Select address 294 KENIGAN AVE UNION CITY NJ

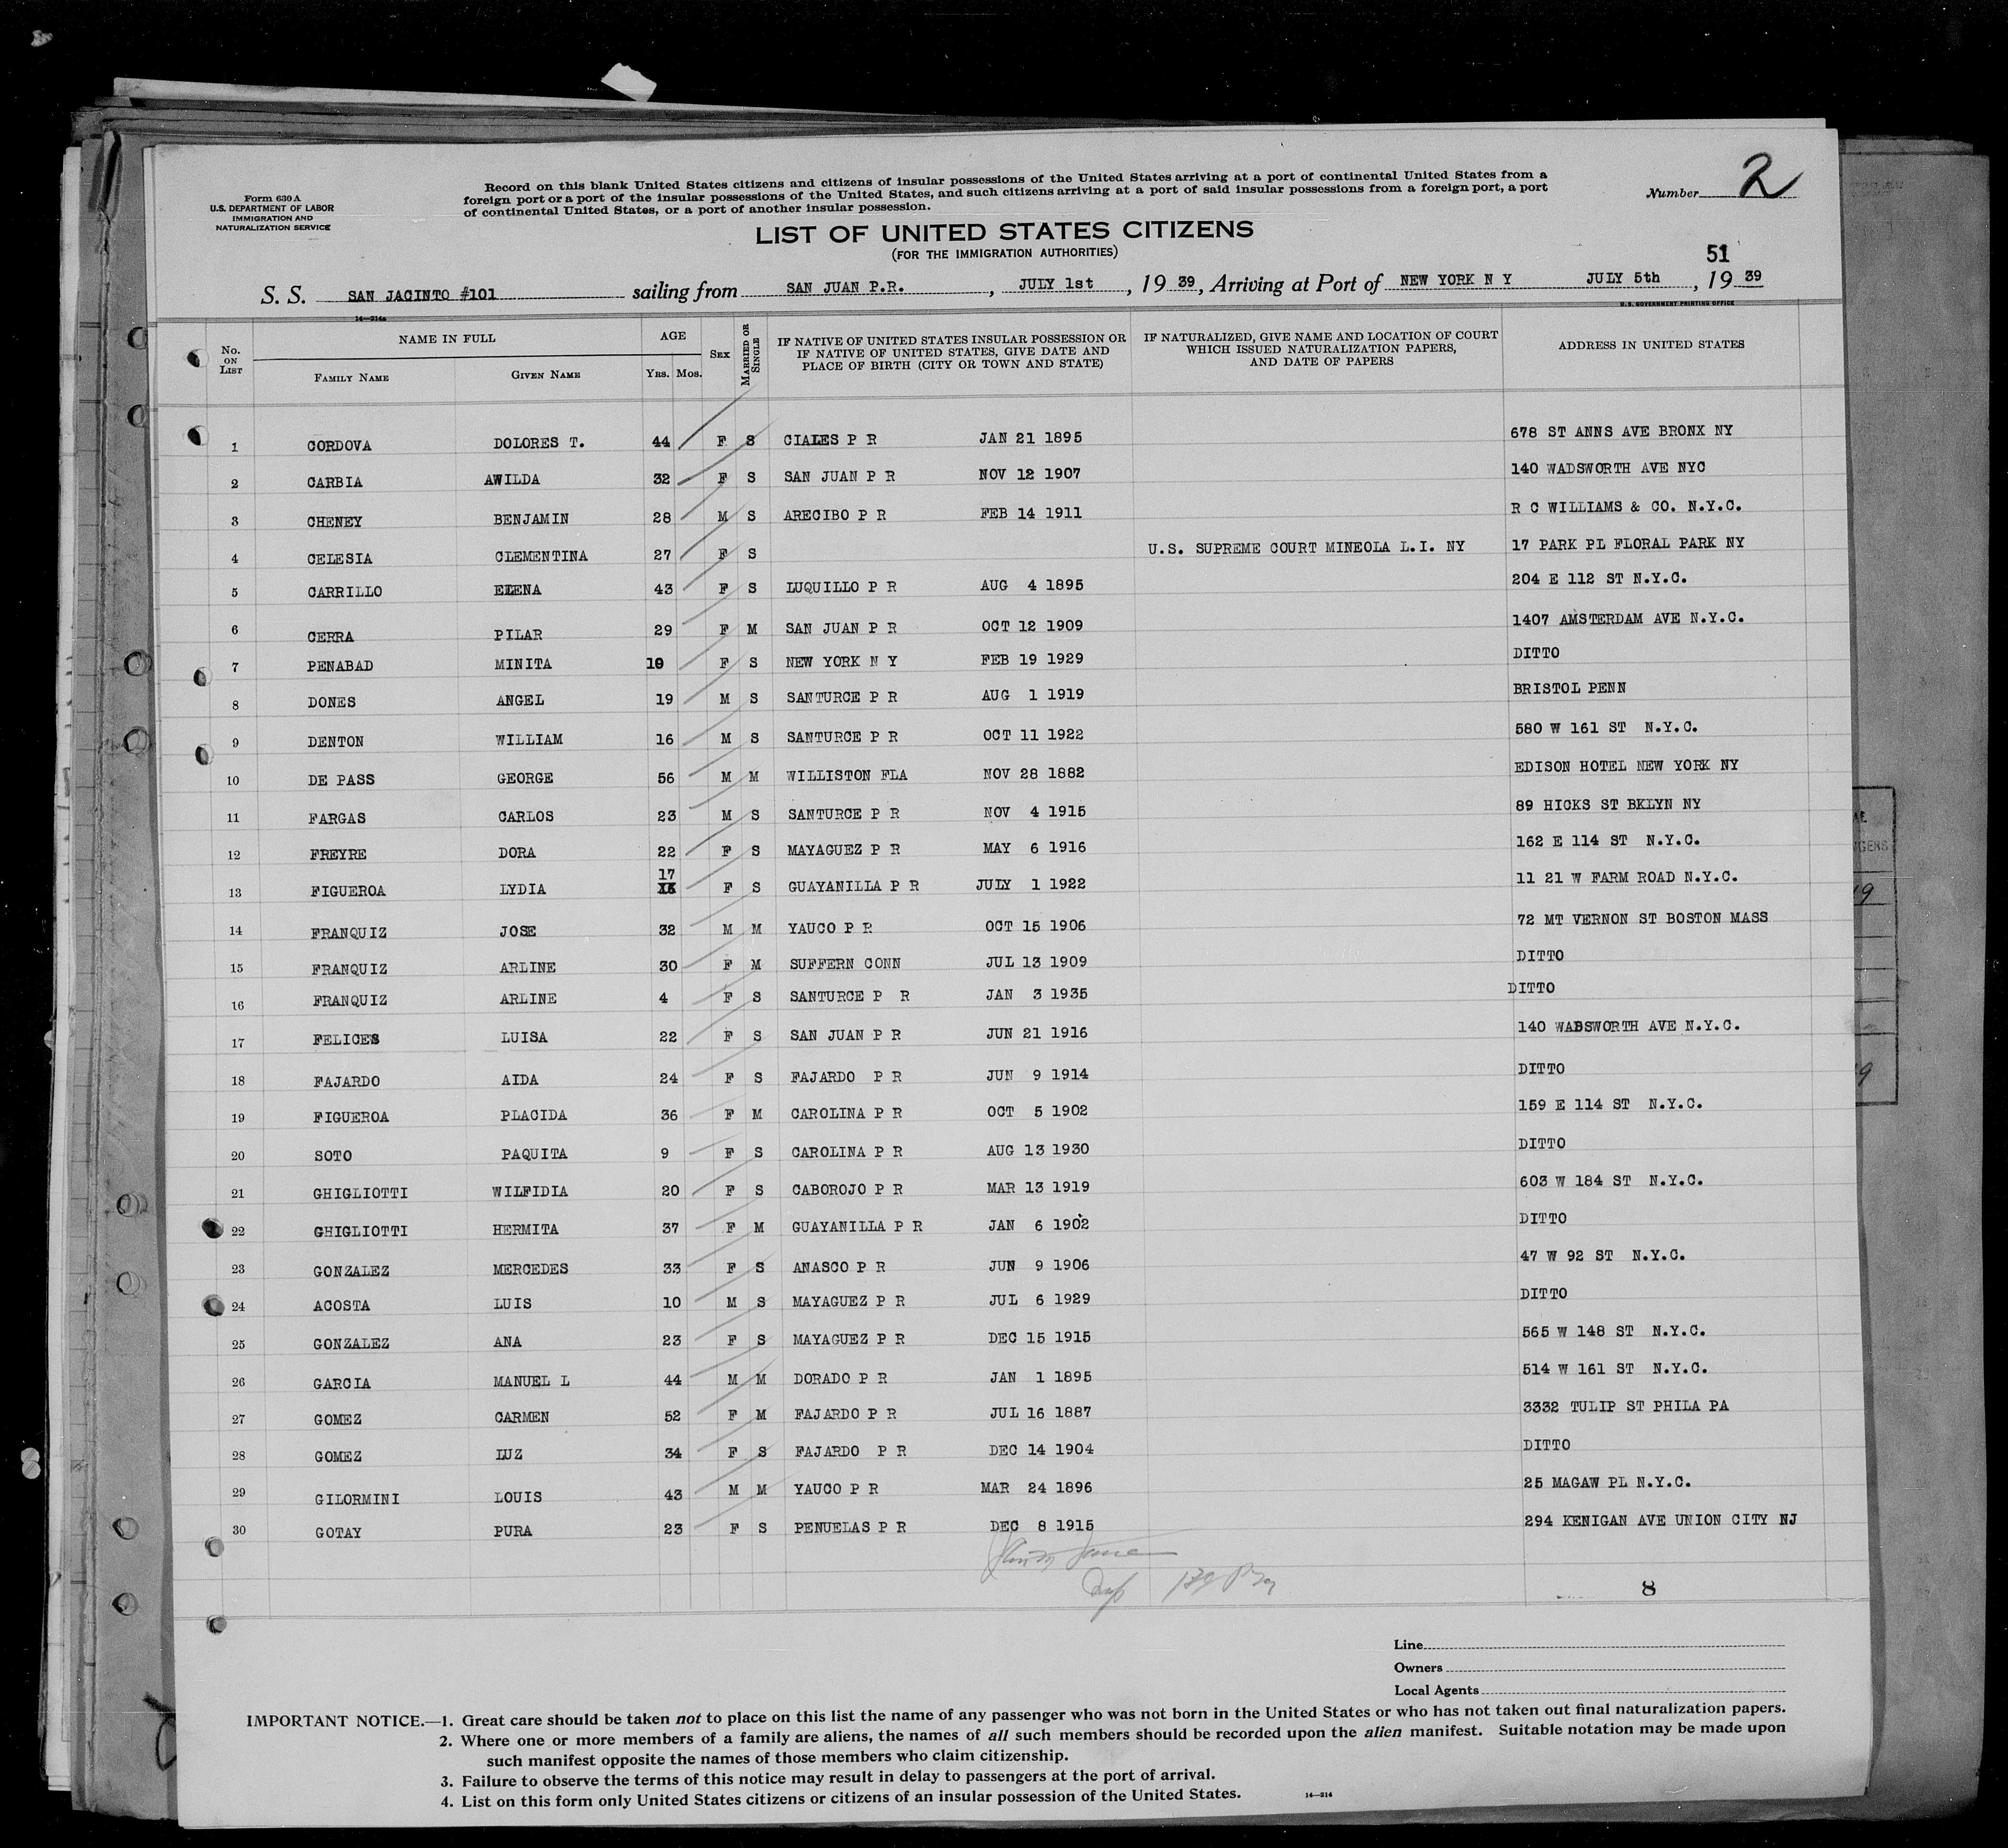point(1660,1521)
